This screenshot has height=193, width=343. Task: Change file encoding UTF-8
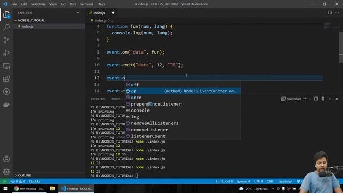click(x=258, y=181)
